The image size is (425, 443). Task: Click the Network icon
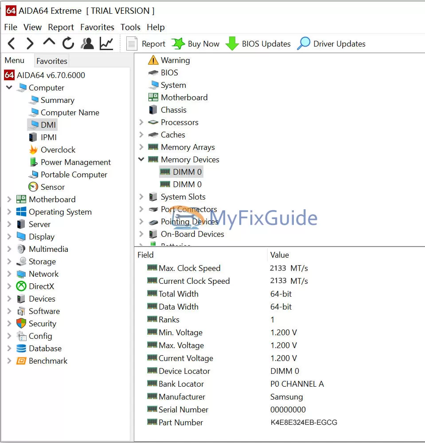(21, 274)
